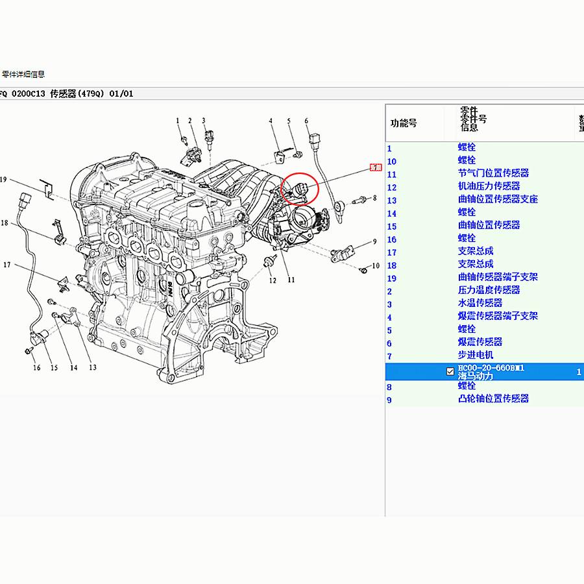Select row 16 螺栓 in parts list

(485, 239)
